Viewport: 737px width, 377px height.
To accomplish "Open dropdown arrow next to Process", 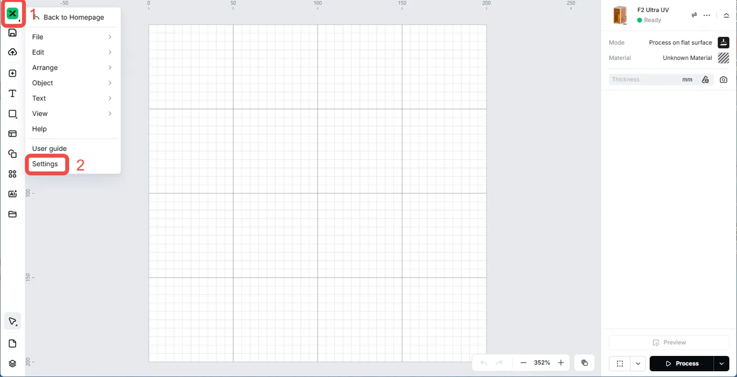I will 721,363.
